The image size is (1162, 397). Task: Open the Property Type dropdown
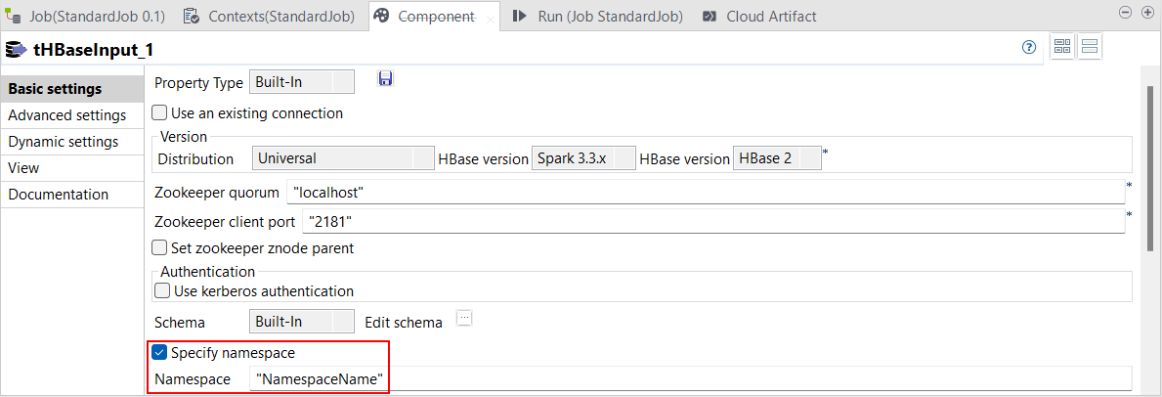[x=302, y=82]
